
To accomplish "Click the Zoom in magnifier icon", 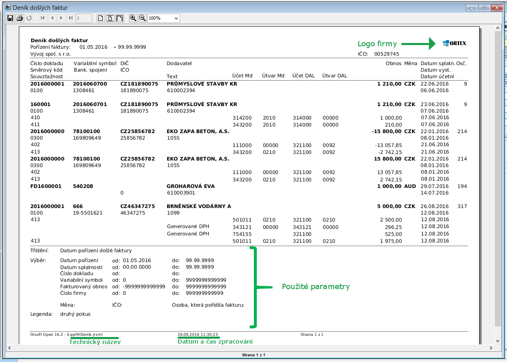I will click(x=133, y=18).
